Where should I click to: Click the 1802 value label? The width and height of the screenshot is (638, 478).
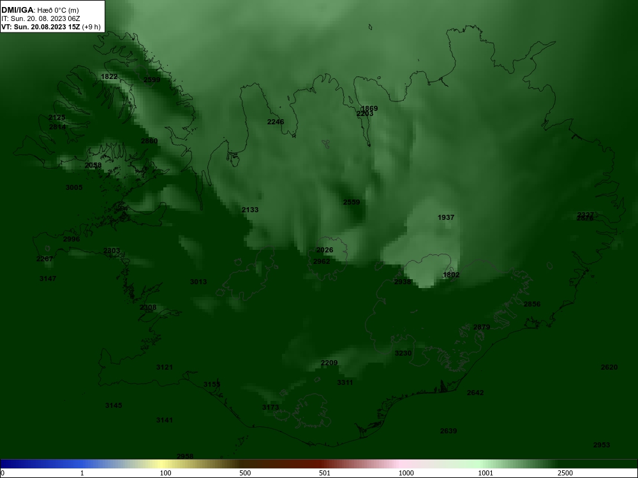[451, 275]
